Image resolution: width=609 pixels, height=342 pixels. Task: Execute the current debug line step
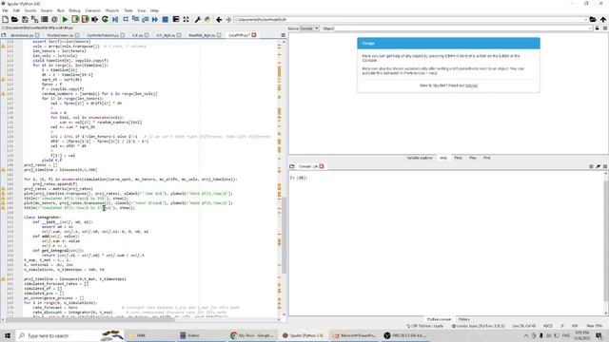126,19
